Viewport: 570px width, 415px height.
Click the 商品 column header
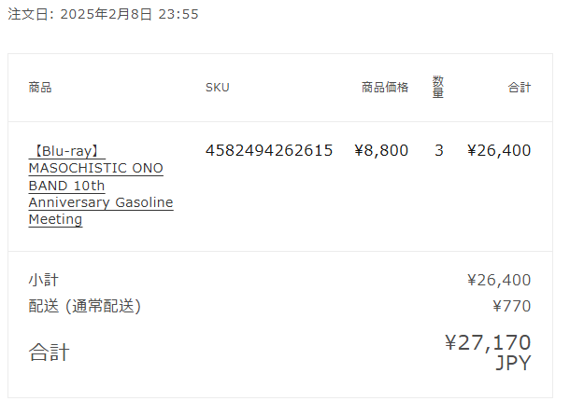(40, 88)
